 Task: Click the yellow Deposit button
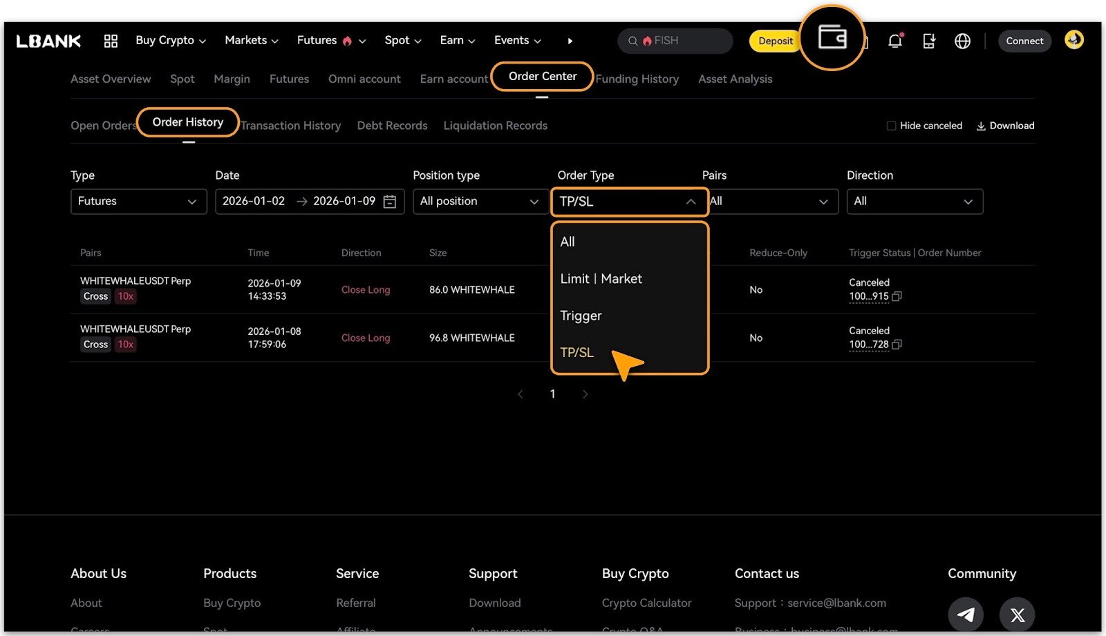click(775, 41)
